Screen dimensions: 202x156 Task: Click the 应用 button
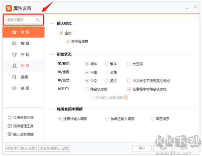[184, 148]
